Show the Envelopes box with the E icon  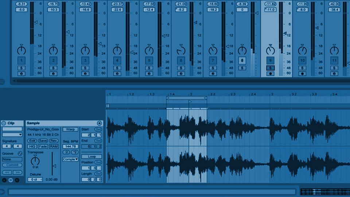pyautogui.click(x=17, y=180)
